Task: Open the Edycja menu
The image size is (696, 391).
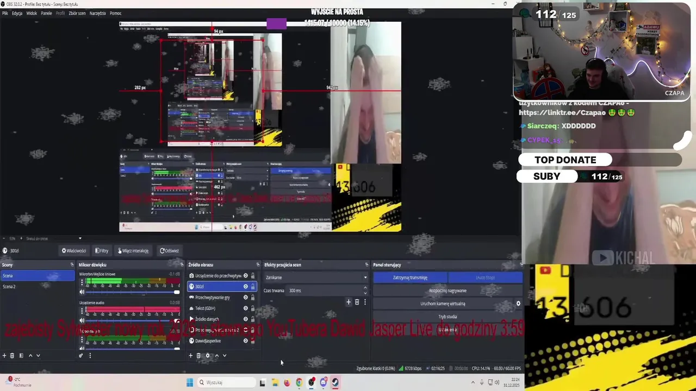Action: [x=17, y=13]
